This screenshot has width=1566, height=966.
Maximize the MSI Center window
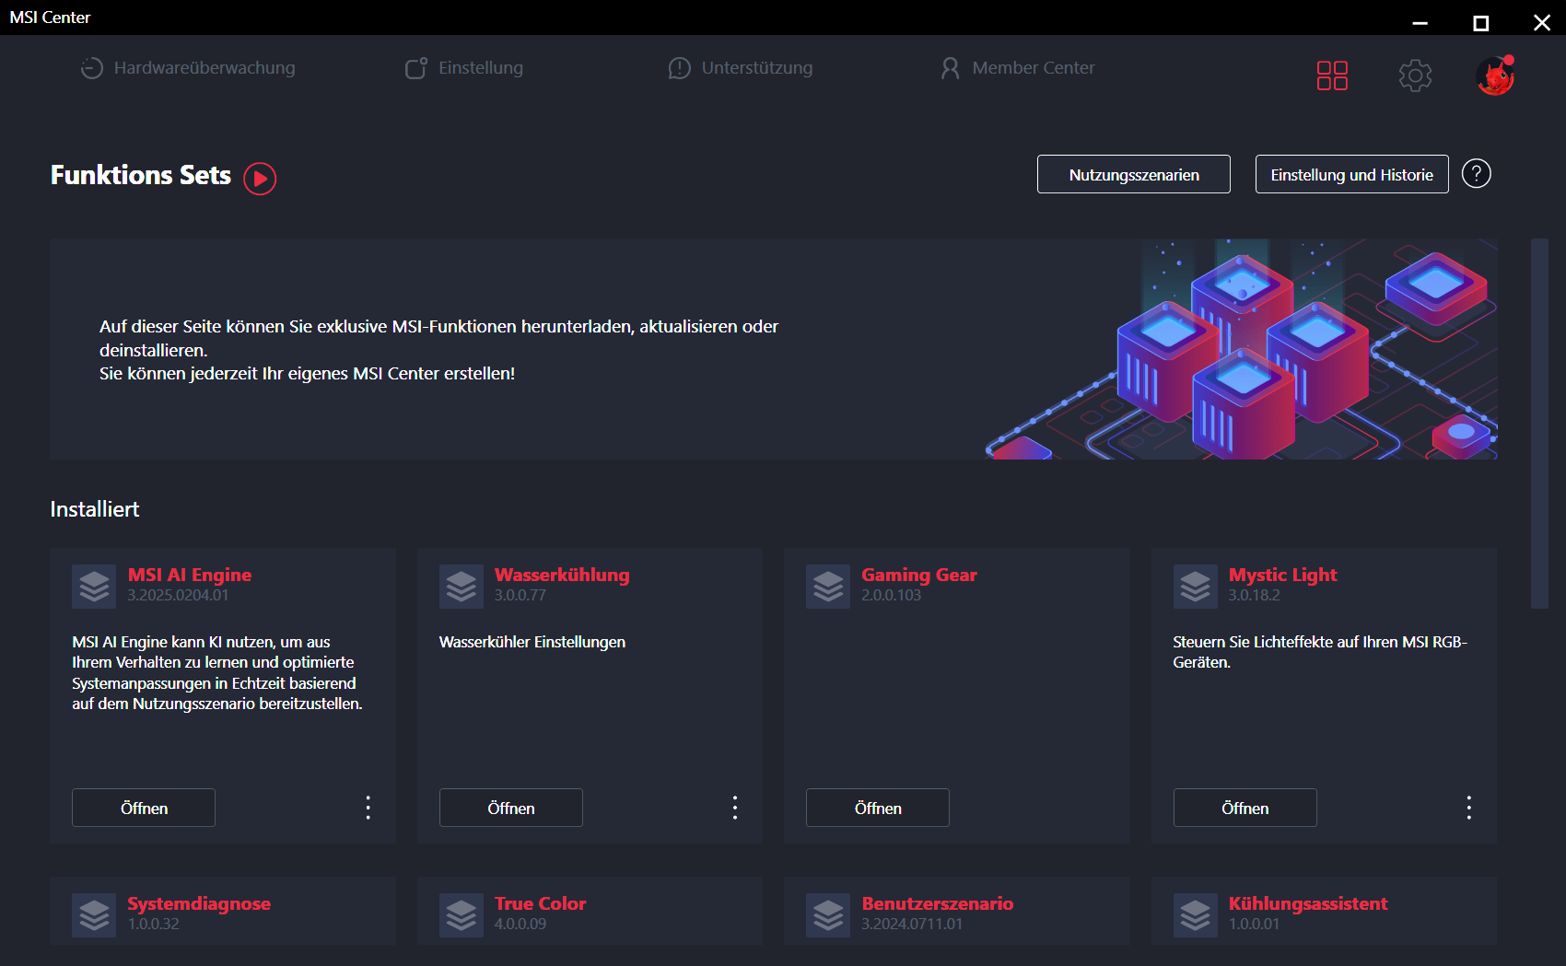click(1480, 22)
